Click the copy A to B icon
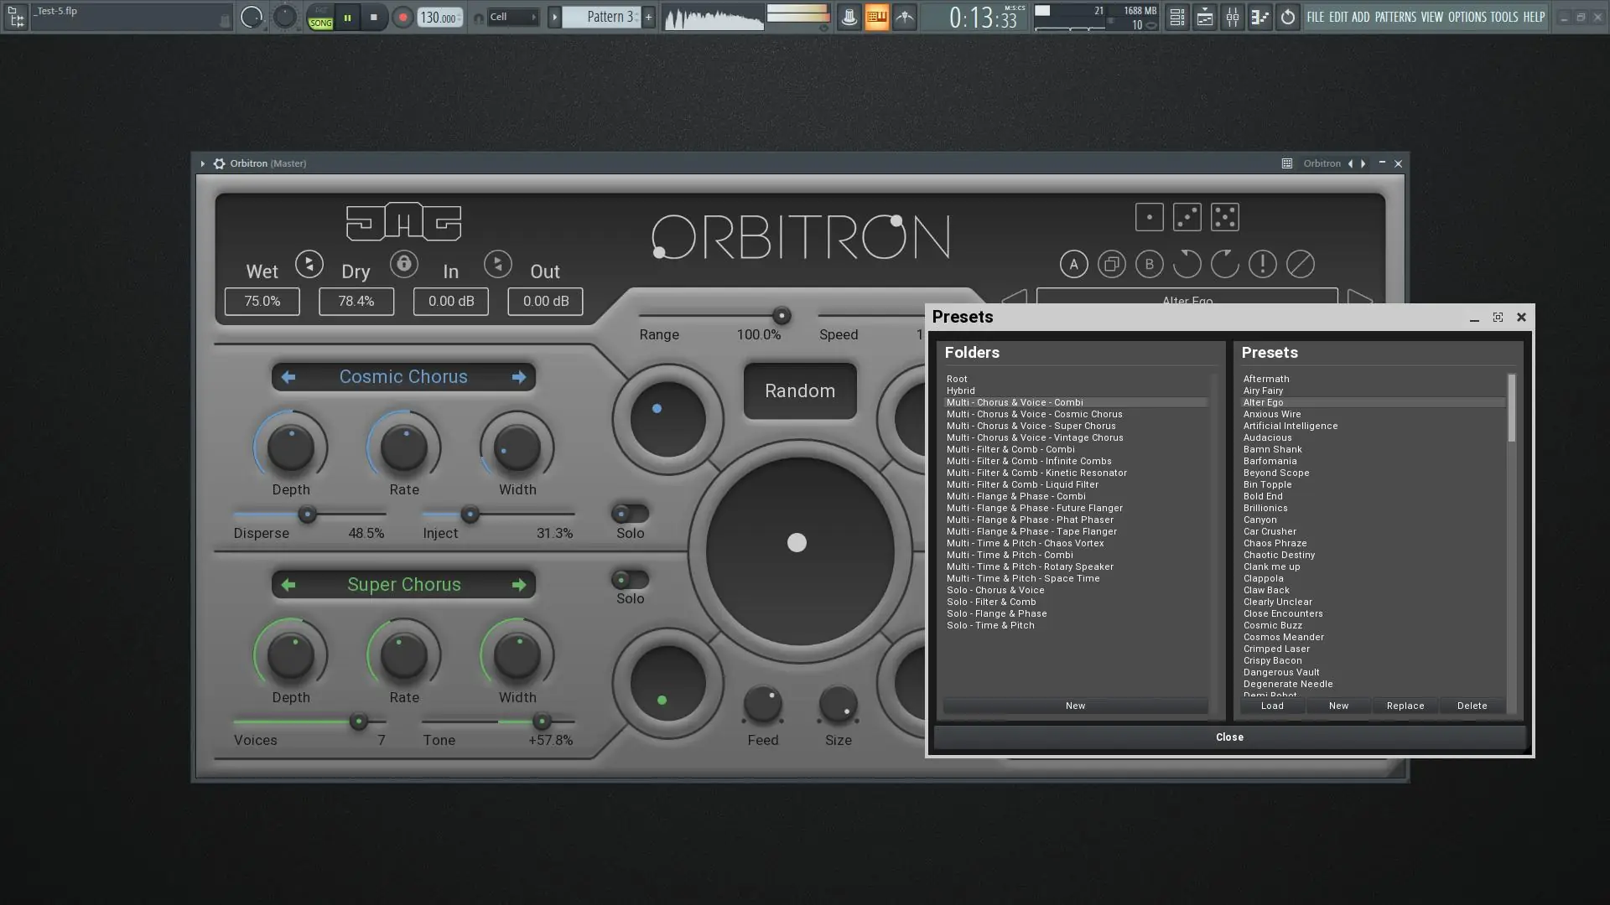 1111,264
